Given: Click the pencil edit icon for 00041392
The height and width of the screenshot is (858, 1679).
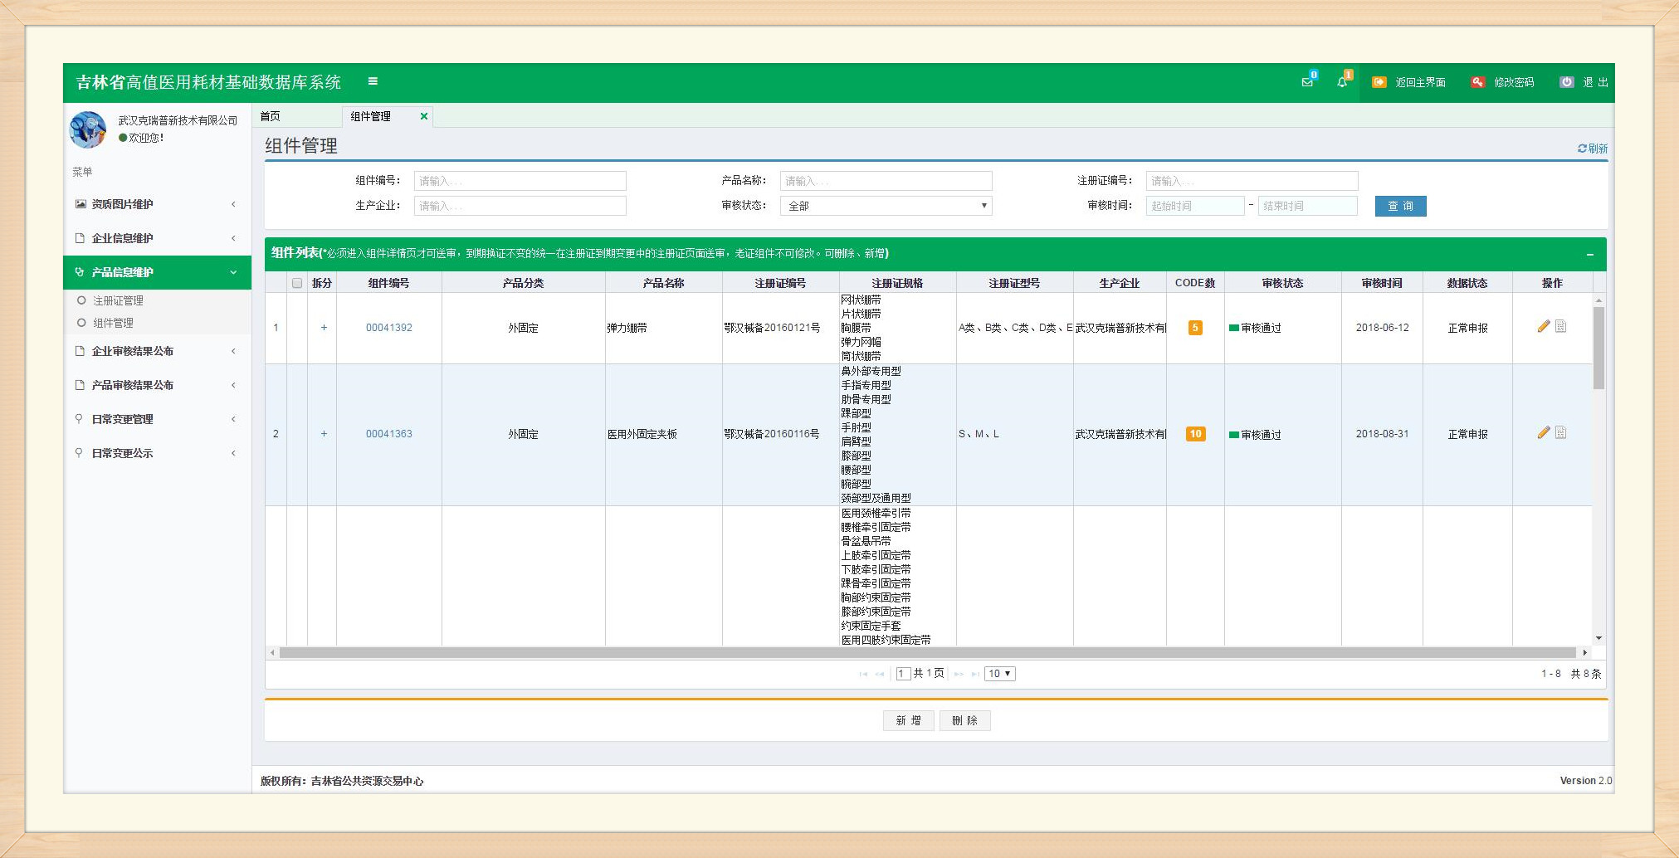Looking at the screenshot, I should 1543,327.
